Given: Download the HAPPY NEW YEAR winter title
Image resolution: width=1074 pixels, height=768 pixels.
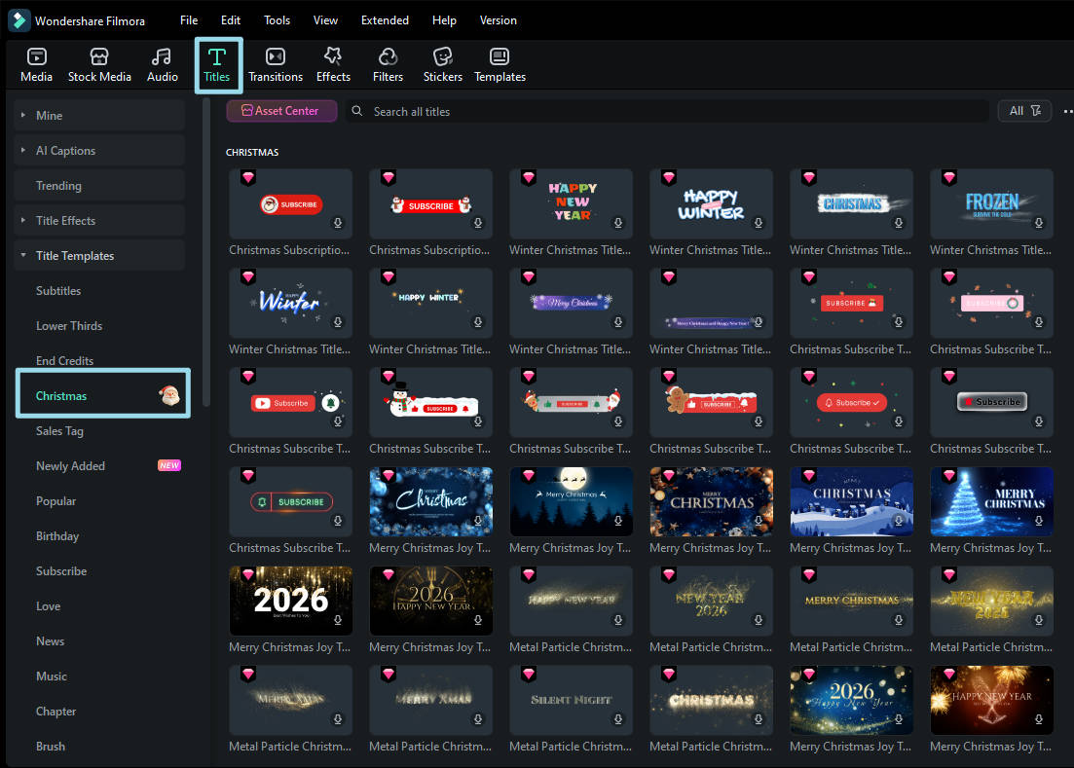Looking at the screenshot, I should pyautogui.click(x=618, y=223).
